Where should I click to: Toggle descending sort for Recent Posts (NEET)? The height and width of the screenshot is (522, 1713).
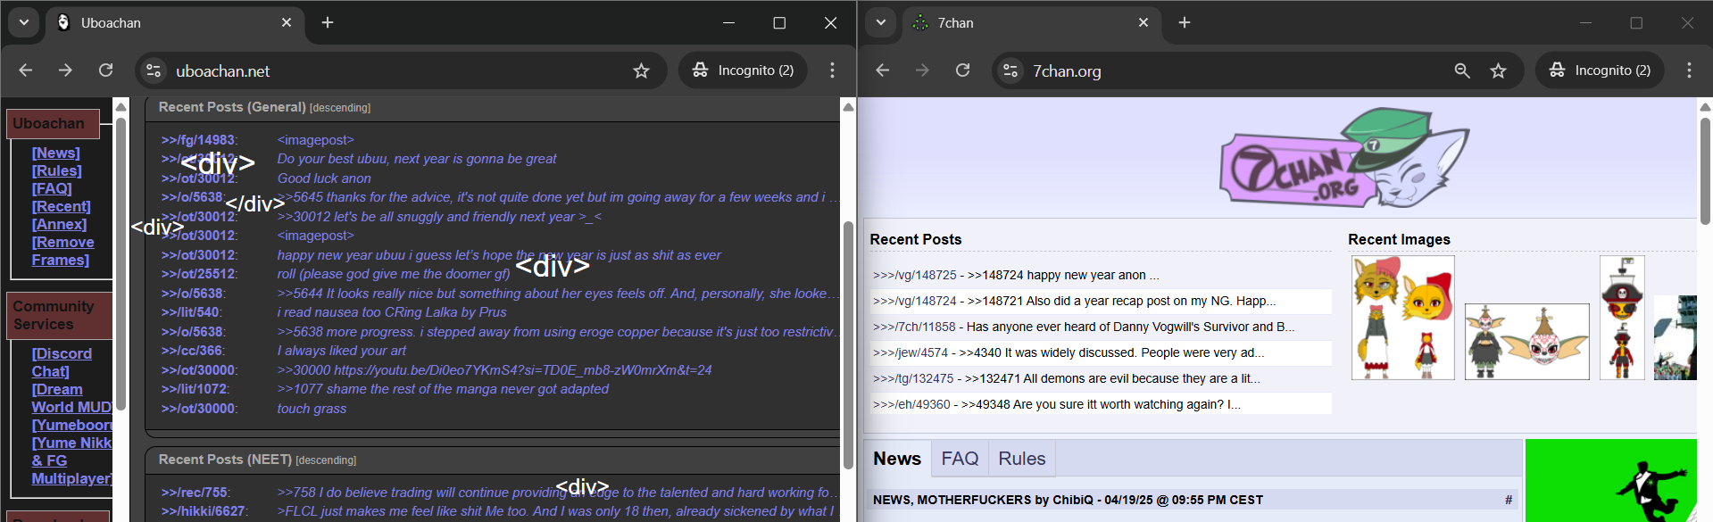click(326, 460)
